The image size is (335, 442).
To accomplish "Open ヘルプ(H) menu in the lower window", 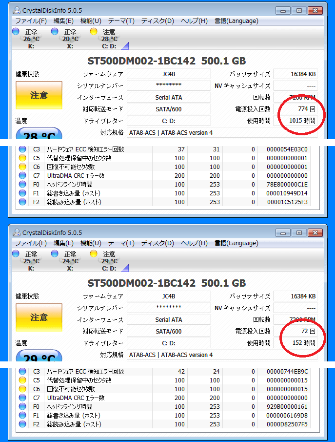I will point(194,243).
